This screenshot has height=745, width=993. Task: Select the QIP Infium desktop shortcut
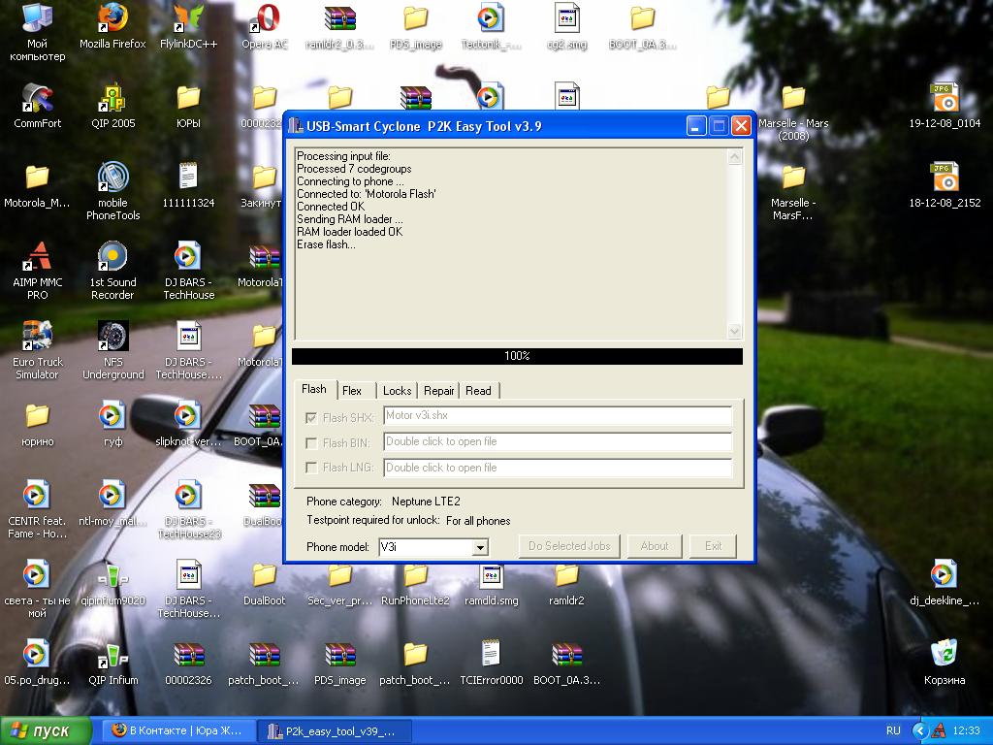(x=112, y=663)
